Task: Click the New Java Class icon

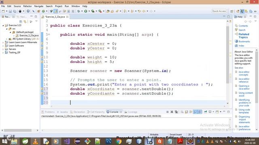Action: [43, 11]
